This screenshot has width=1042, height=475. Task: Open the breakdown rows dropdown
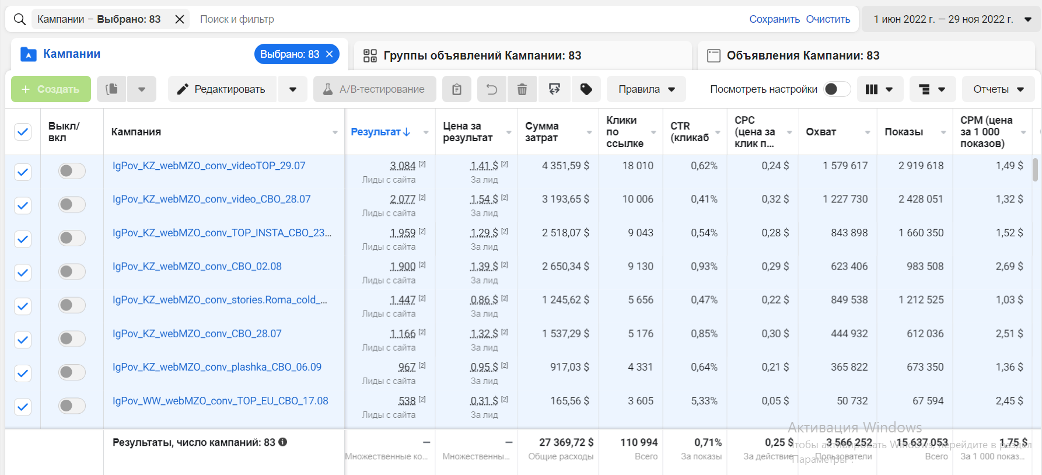(932, 89)
